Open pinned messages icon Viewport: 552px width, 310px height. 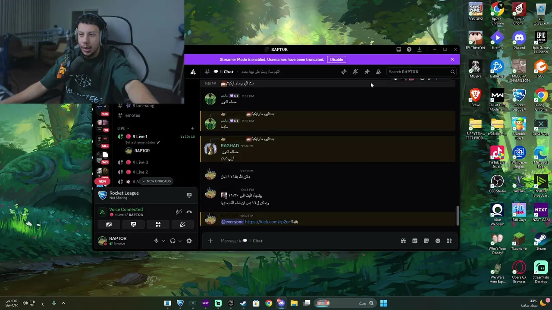pos(367,72)
